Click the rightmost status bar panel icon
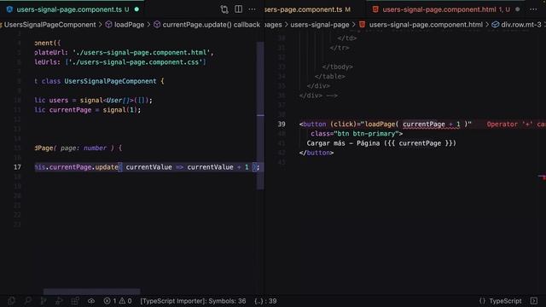Image resolution: width=546 pixels, height=307 pixels. (x=534, y=301)
